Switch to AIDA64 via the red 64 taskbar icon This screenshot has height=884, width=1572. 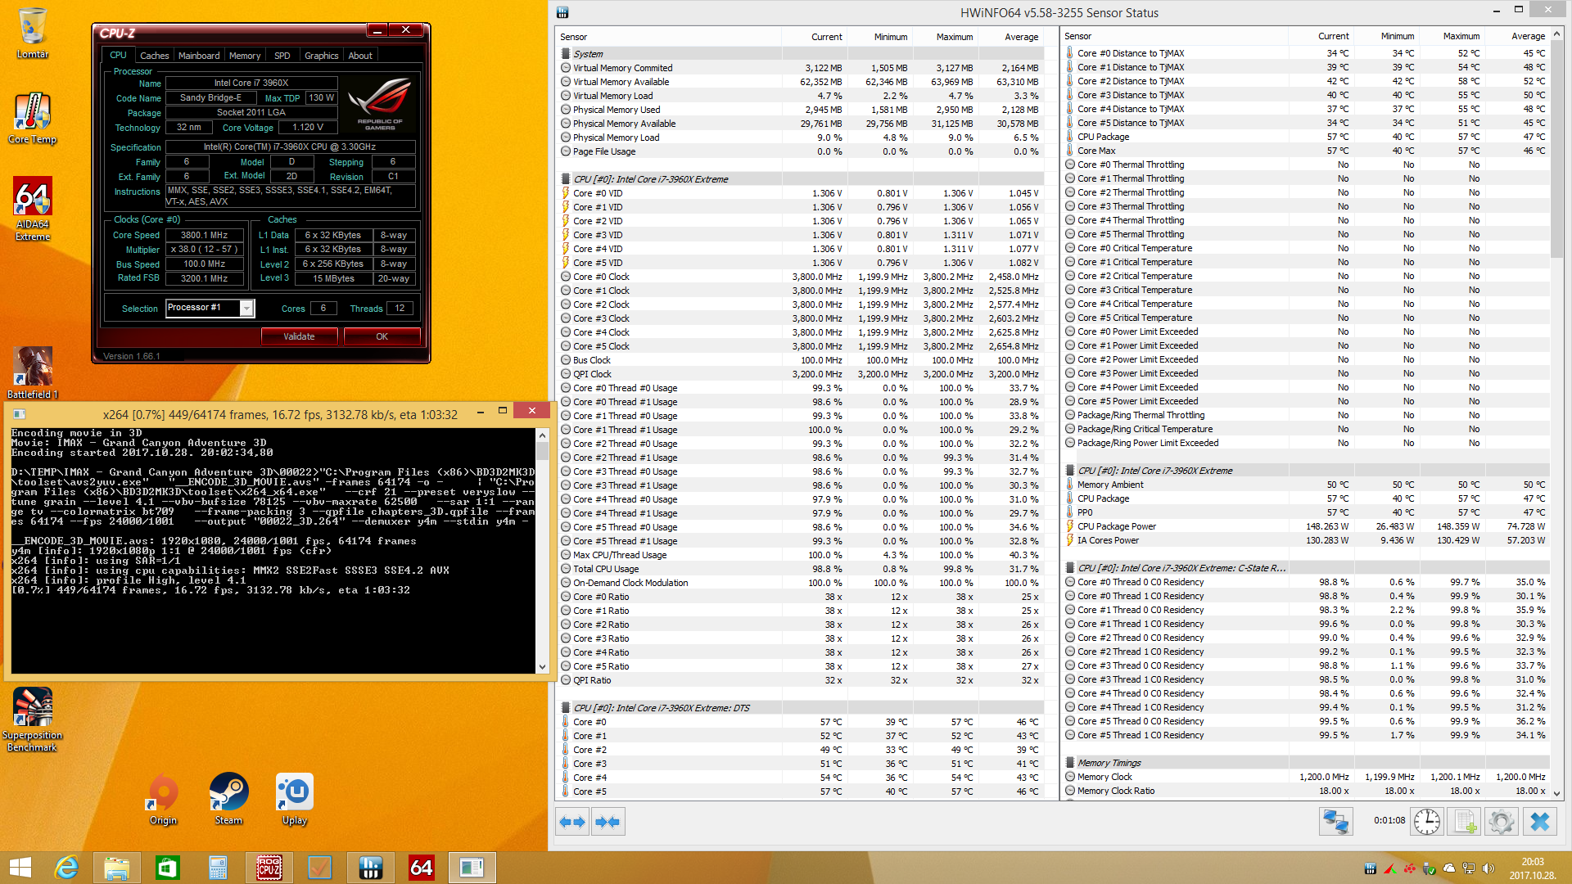(x=421, y=868)
